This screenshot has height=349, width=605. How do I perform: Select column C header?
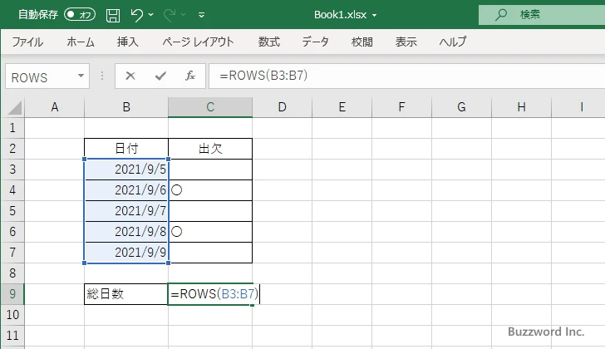[x=210, y=107]
